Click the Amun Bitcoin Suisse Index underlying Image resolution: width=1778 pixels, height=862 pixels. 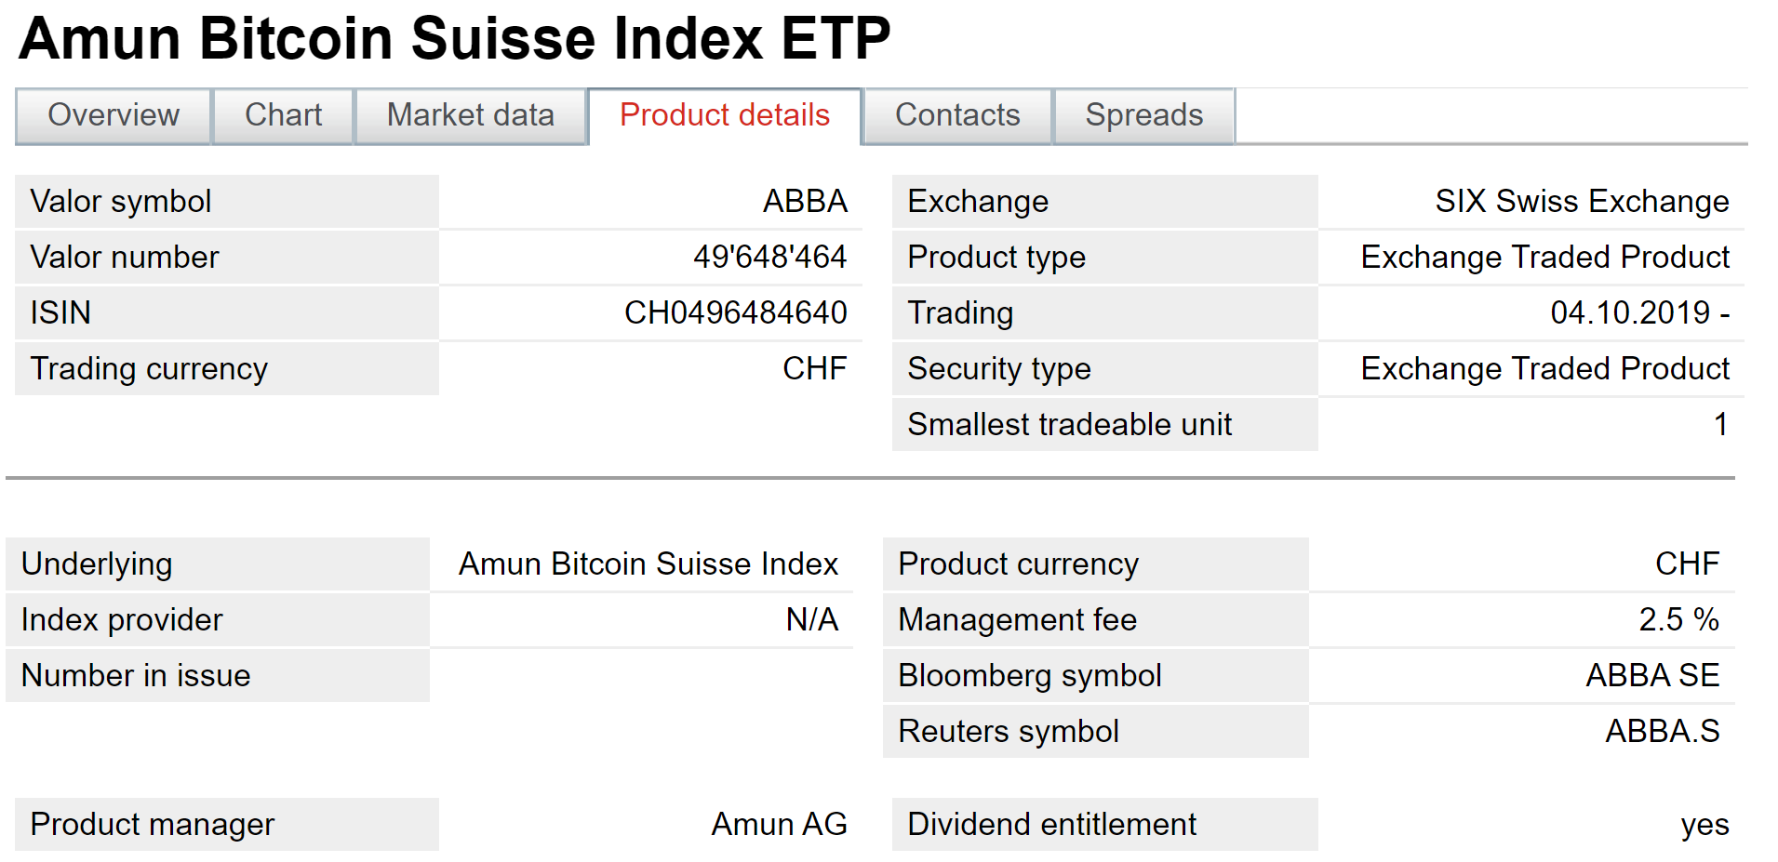pyautogui.click(x=648, y=564)
